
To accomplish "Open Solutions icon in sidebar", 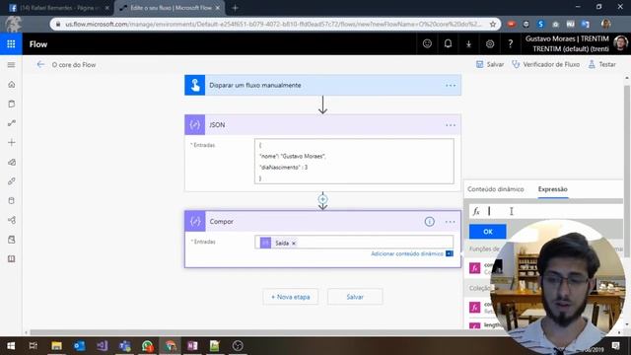I will 11,240.
